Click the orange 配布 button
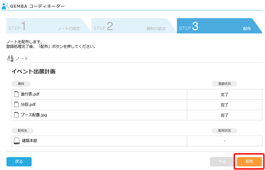The image size is (265, 170). point(249,162)
